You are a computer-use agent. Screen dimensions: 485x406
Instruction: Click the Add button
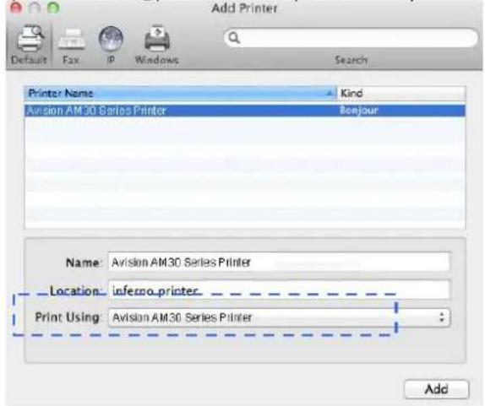437,389
